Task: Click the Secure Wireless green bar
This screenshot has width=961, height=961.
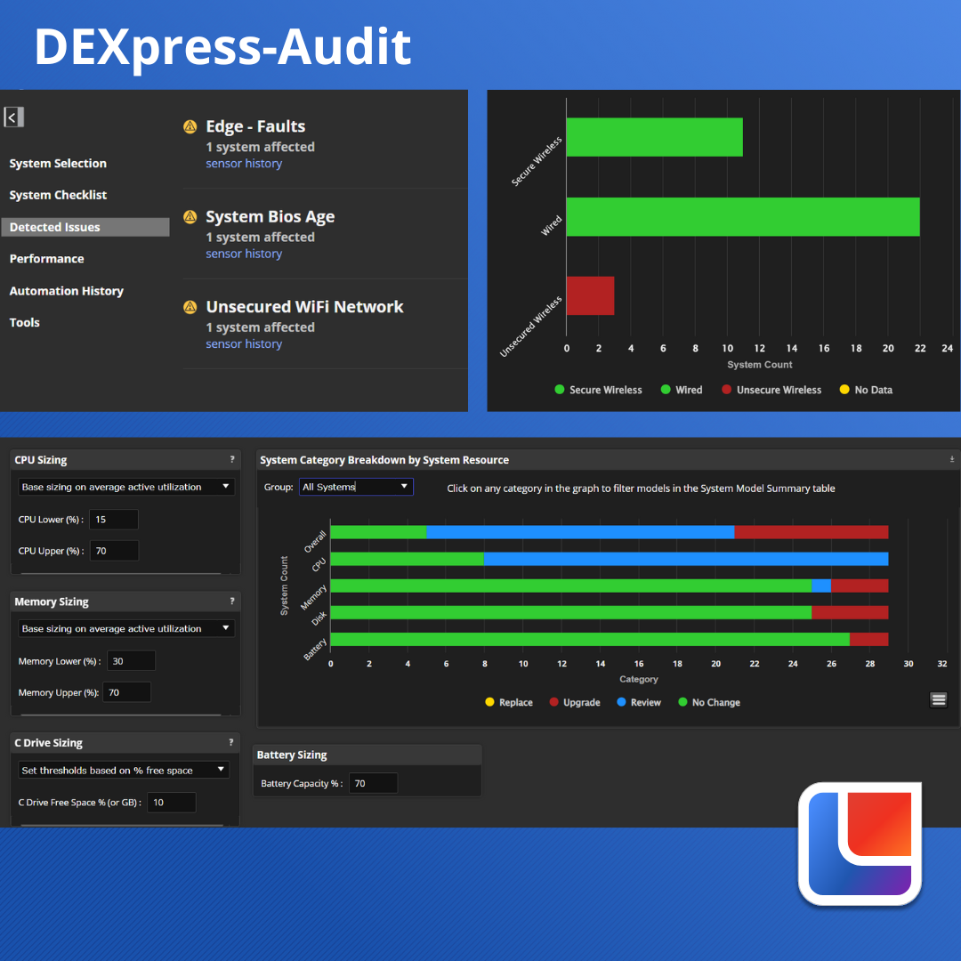Action: coord(655,137)
